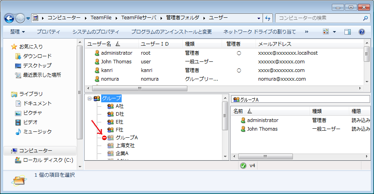This screenshot has width=374, height=194.
Task: Select the John Thomas icon in member list
Action: click(243, 129)
